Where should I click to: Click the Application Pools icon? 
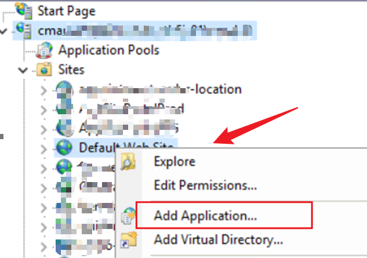tap(44, 50)
